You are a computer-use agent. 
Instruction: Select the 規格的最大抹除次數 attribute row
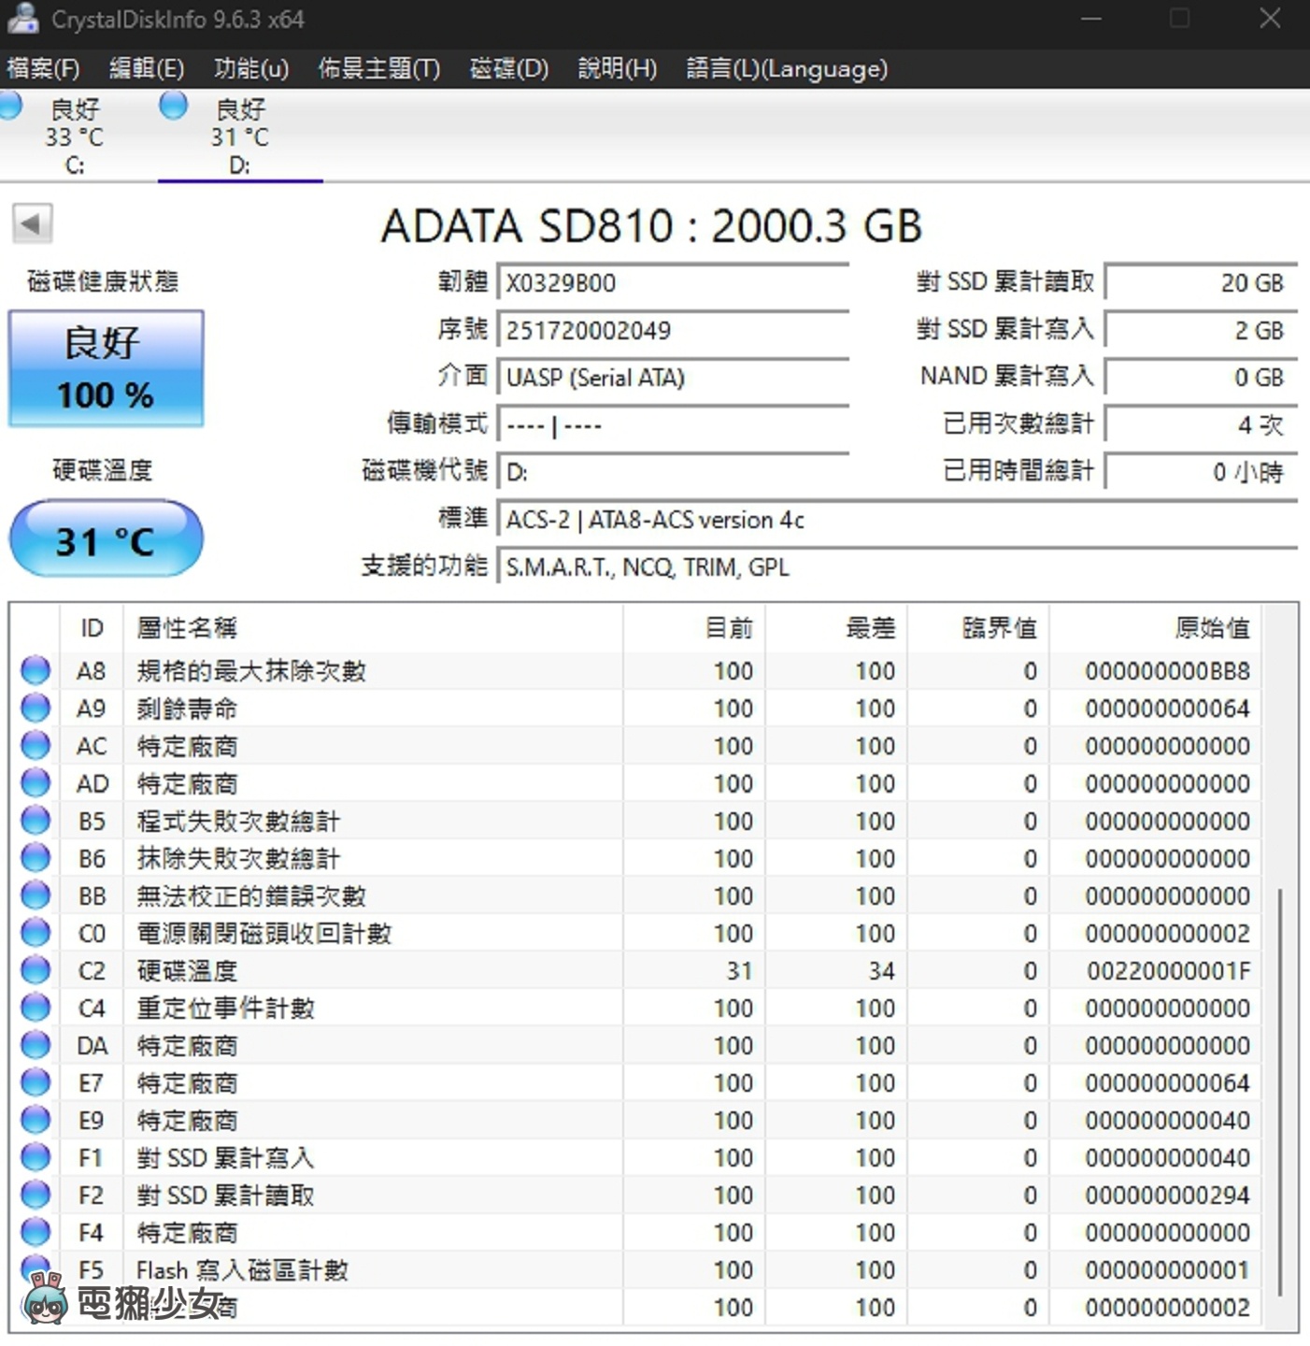click(635, 670)
